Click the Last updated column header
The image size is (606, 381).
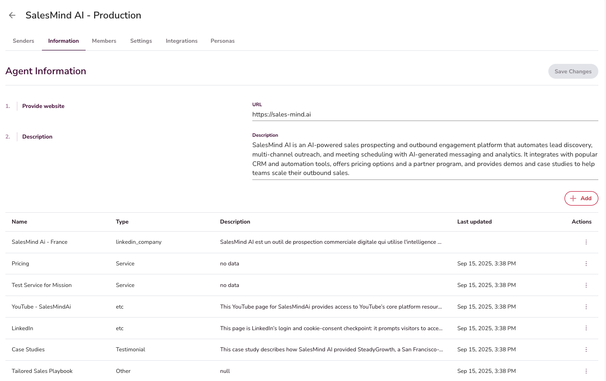point(474,222)
